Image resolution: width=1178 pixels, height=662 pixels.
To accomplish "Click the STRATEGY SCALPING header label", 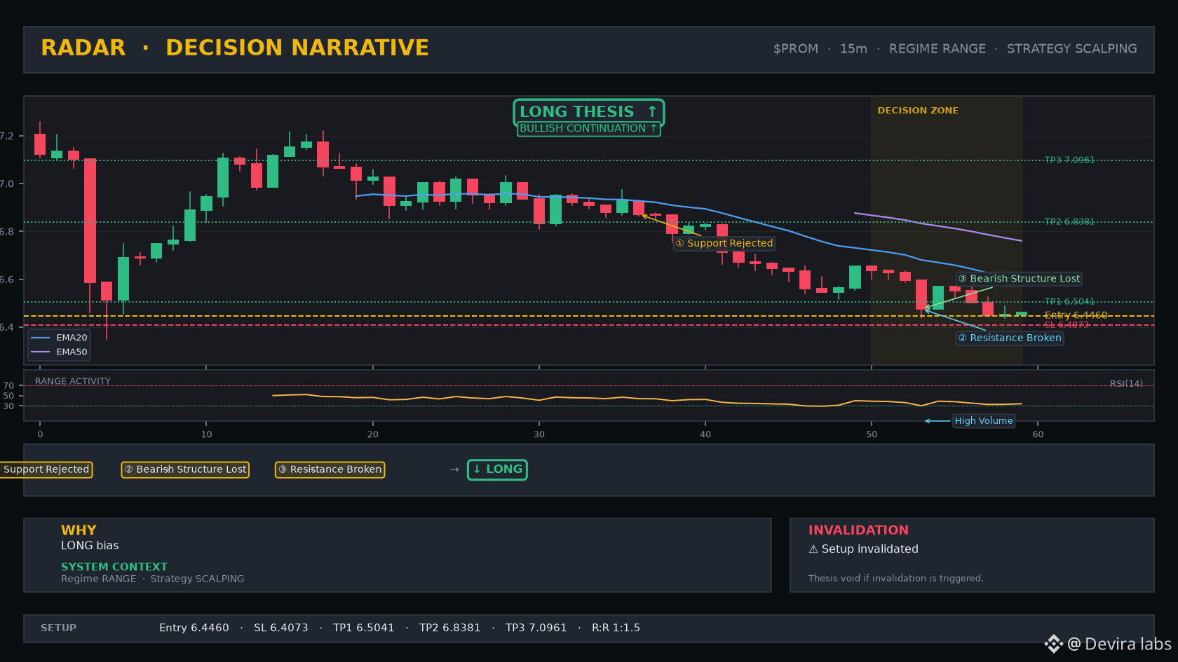I will [x=1071, y=49].
